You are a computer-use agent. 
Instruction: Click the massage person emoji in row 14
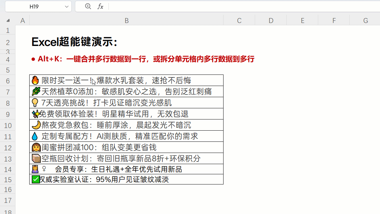click(x=35, y=169)
